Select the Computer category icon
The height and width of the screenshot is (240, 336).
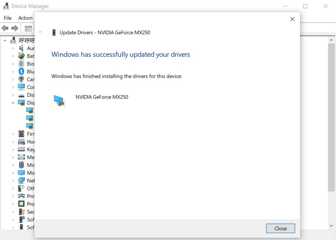coord(21,87)
